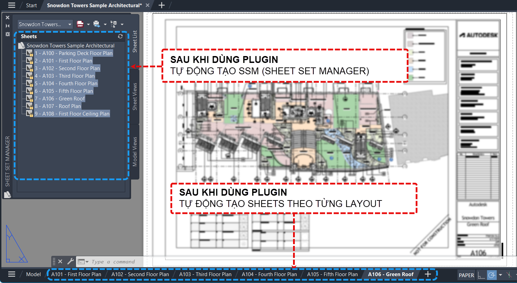Screen dimensions: 517x283
Task: Open the plot/print sheets tool
Action: click(97, 24)
